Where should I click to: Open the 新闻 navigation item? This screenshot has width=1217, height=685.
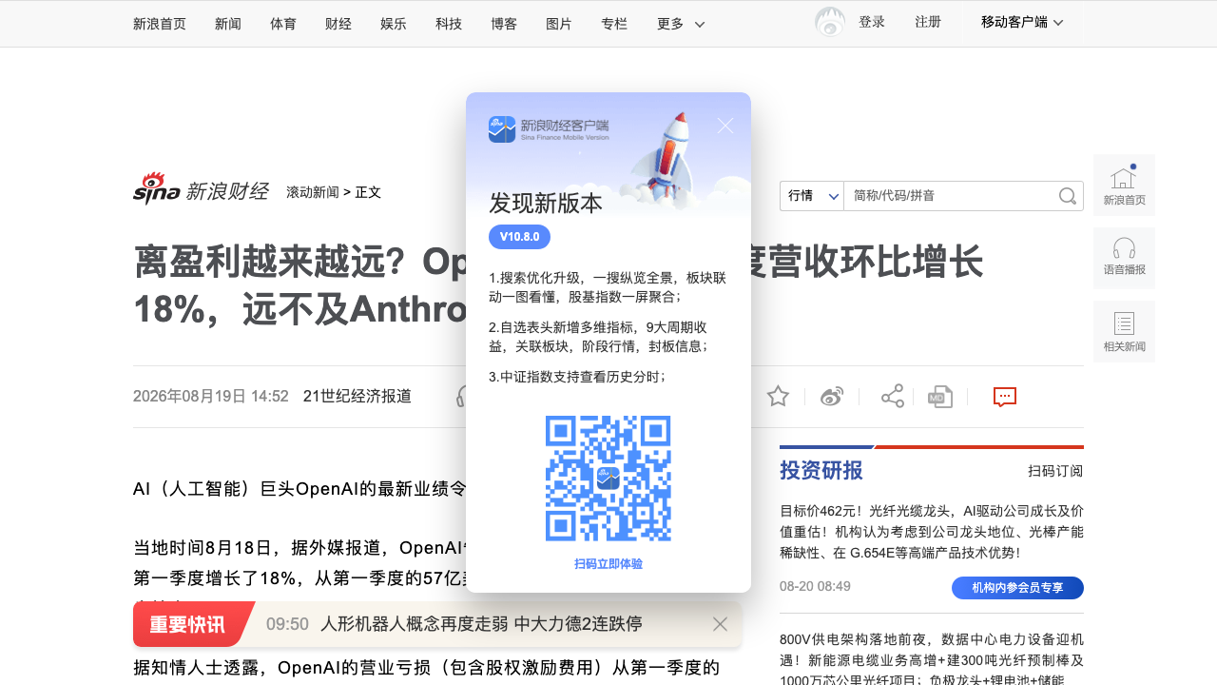[x=228, y=24]
